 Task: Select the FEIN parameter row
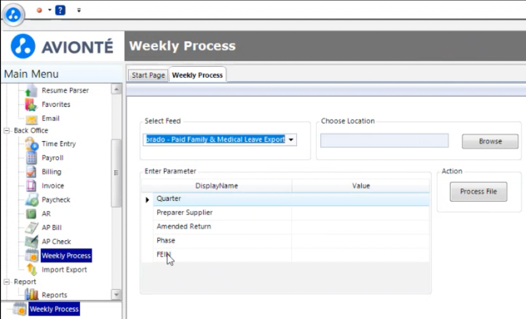(285, 254)
